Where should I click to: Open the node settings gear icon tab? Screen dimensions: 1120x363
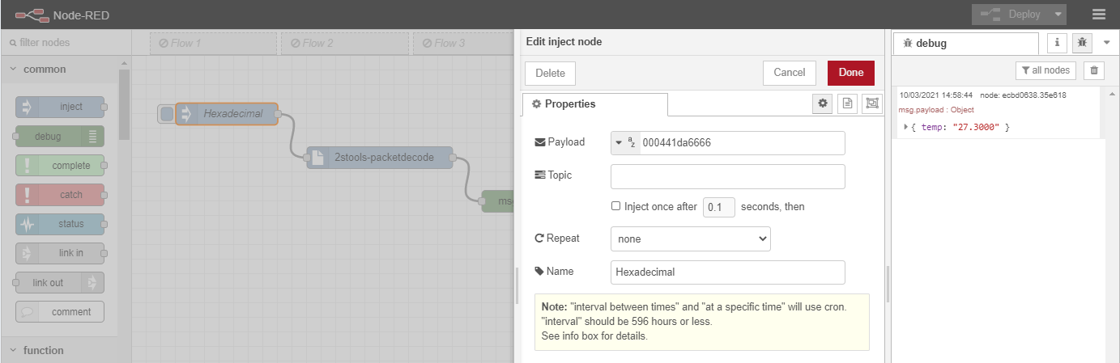click(x=823, y=103)
